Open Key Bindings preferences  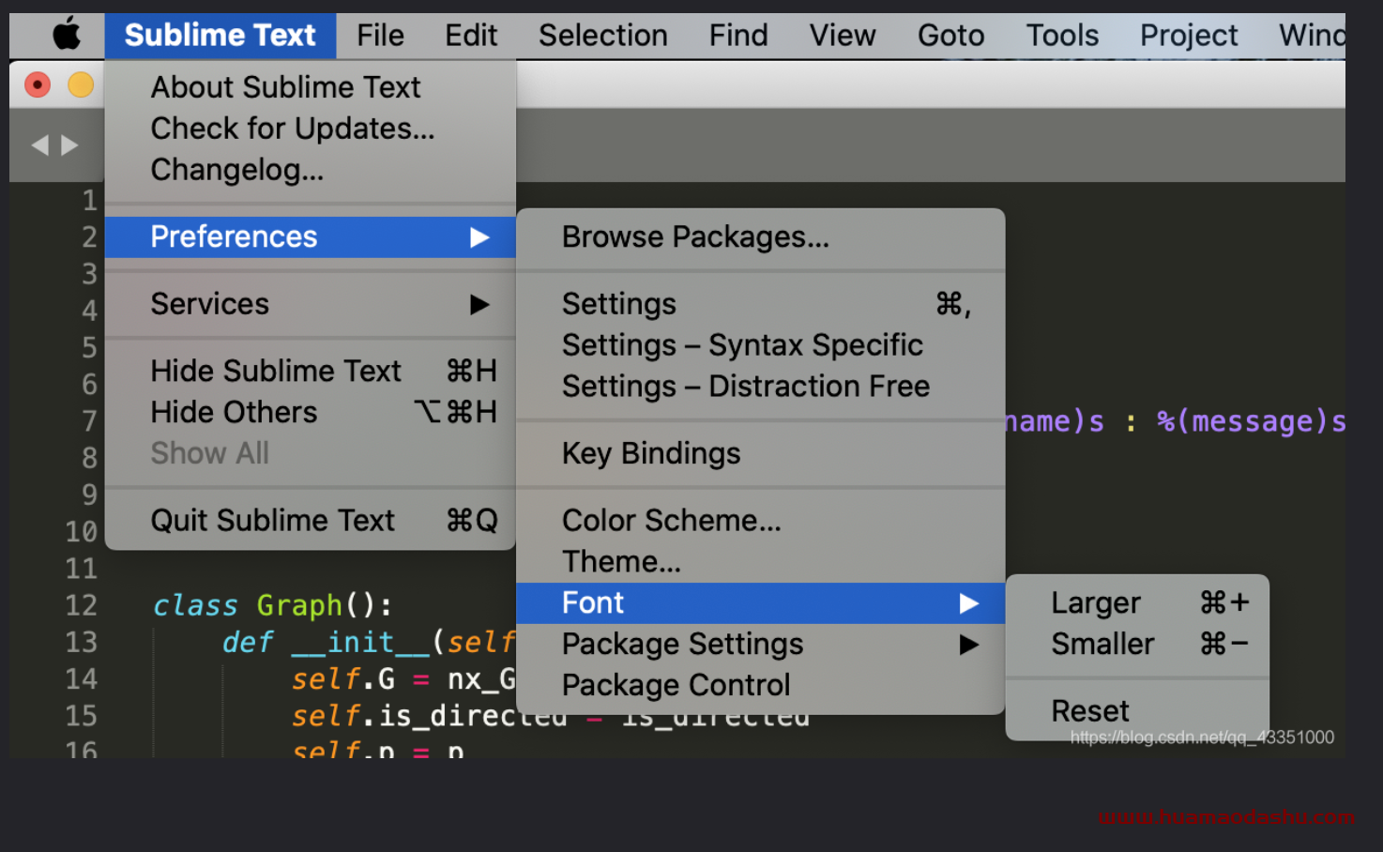(x=651, y=454)
